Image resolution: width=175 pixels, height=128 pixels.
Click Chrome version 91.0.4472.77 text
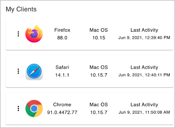(x=62, y=112)
